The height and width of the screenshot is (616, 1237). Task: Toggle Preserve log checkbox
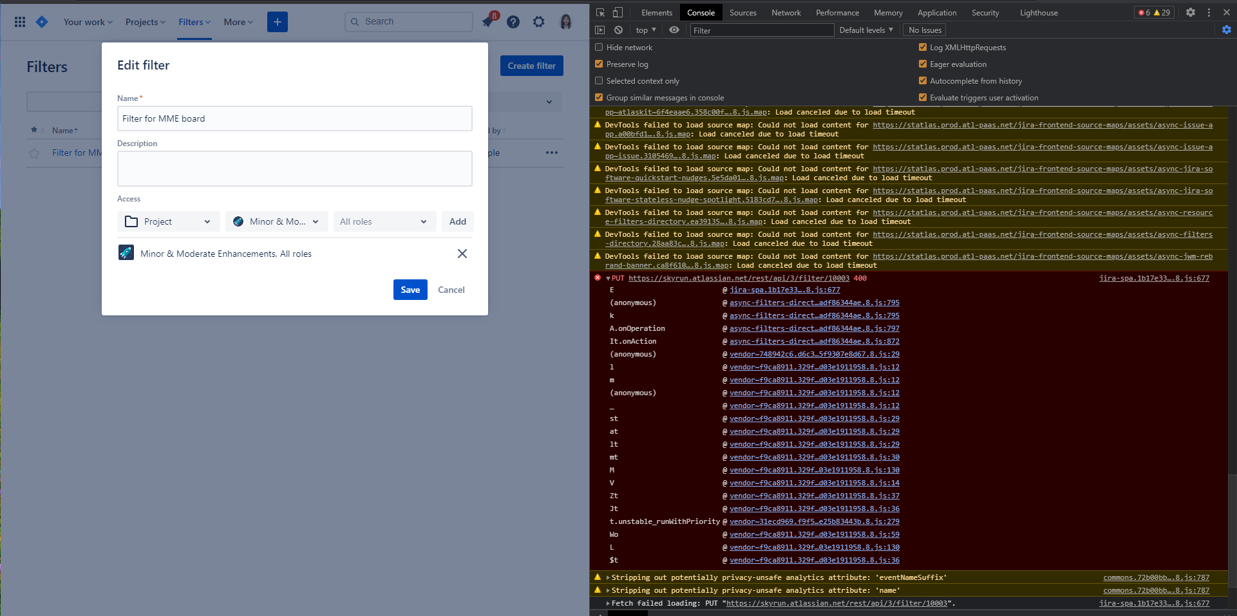point(599,64)
